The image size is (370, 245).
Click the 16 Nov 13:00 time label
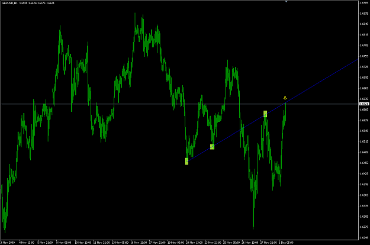coord(139,243)
